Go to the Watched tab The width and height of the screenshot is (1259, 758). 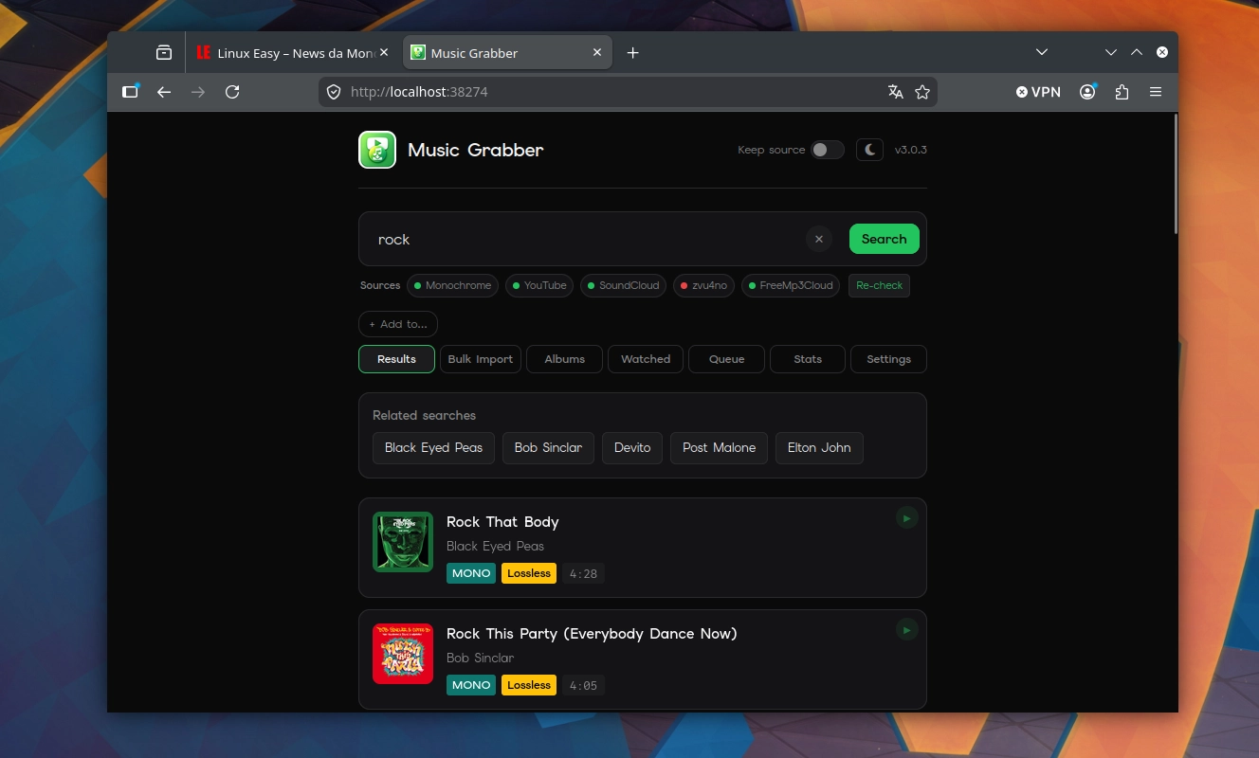[x=646, y=359]
